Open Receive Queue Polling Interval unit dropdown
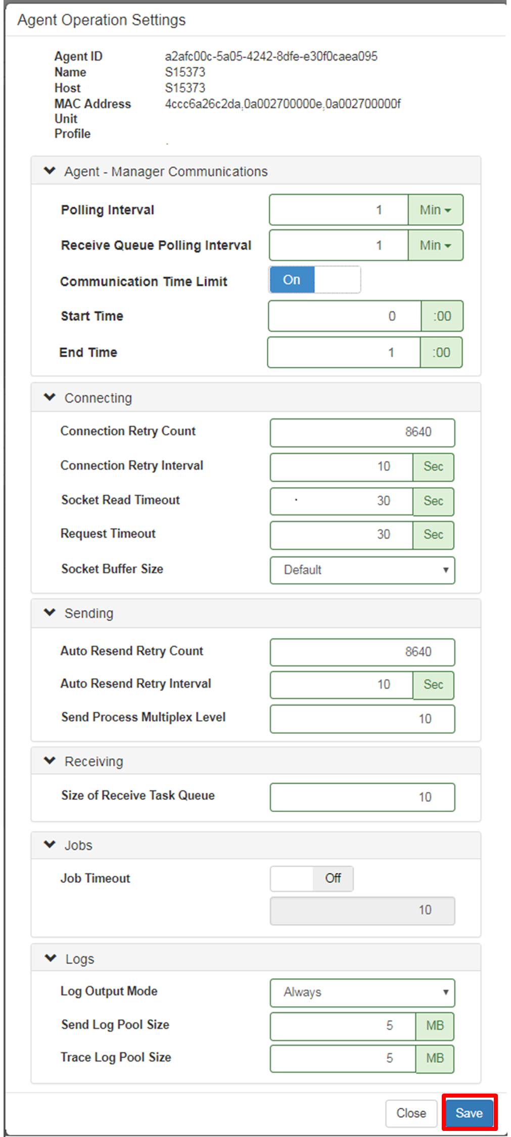This screenshot has width=511, height=1137. click(435, 246)
